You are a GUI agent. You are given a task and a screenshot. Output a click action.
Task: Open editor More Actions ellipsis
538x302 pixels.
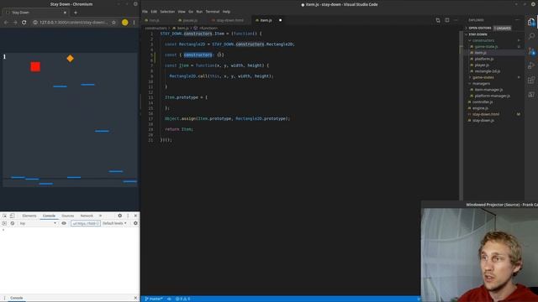[x=456, y=20]
